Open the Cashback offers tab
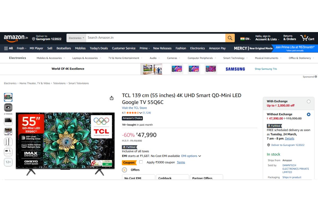Image resolution: width=318 pixels, height=212 pixels. click(173, 177)
